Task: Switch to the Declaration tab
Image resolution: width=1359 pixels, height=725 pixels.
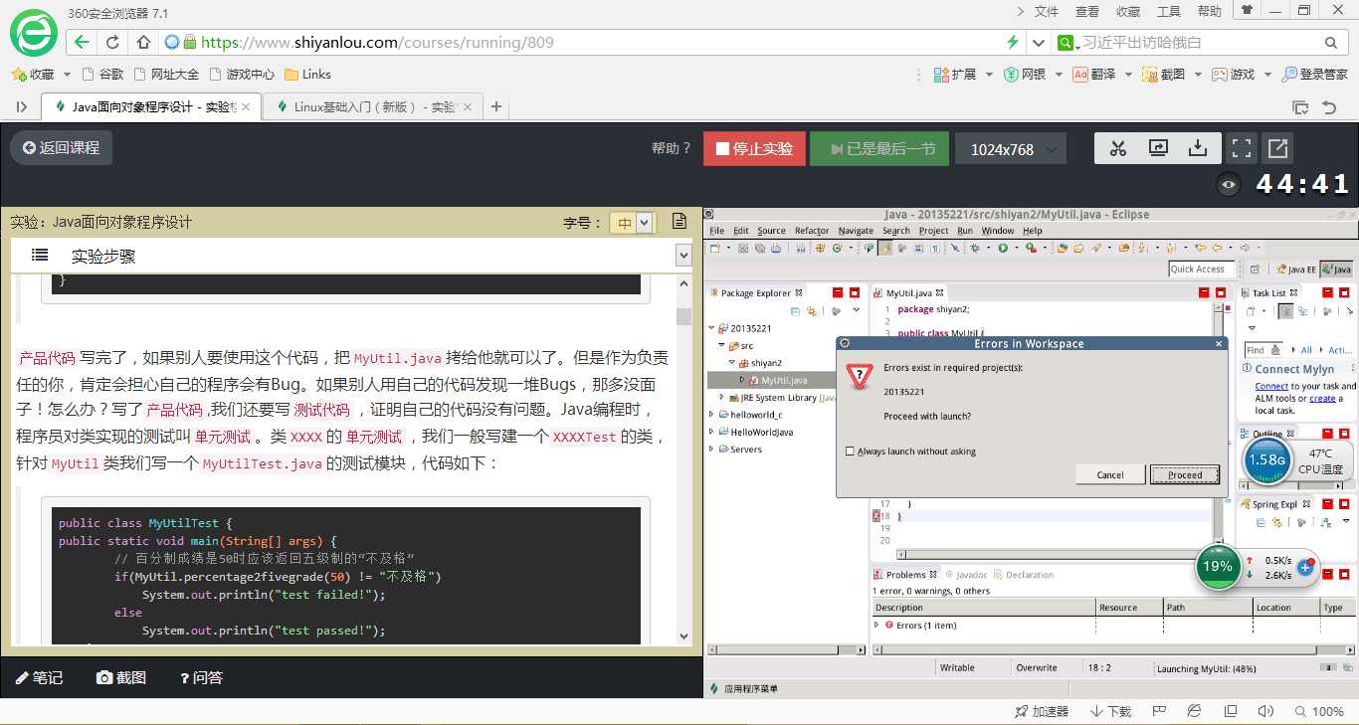Action: click(x=1024, y=575)
